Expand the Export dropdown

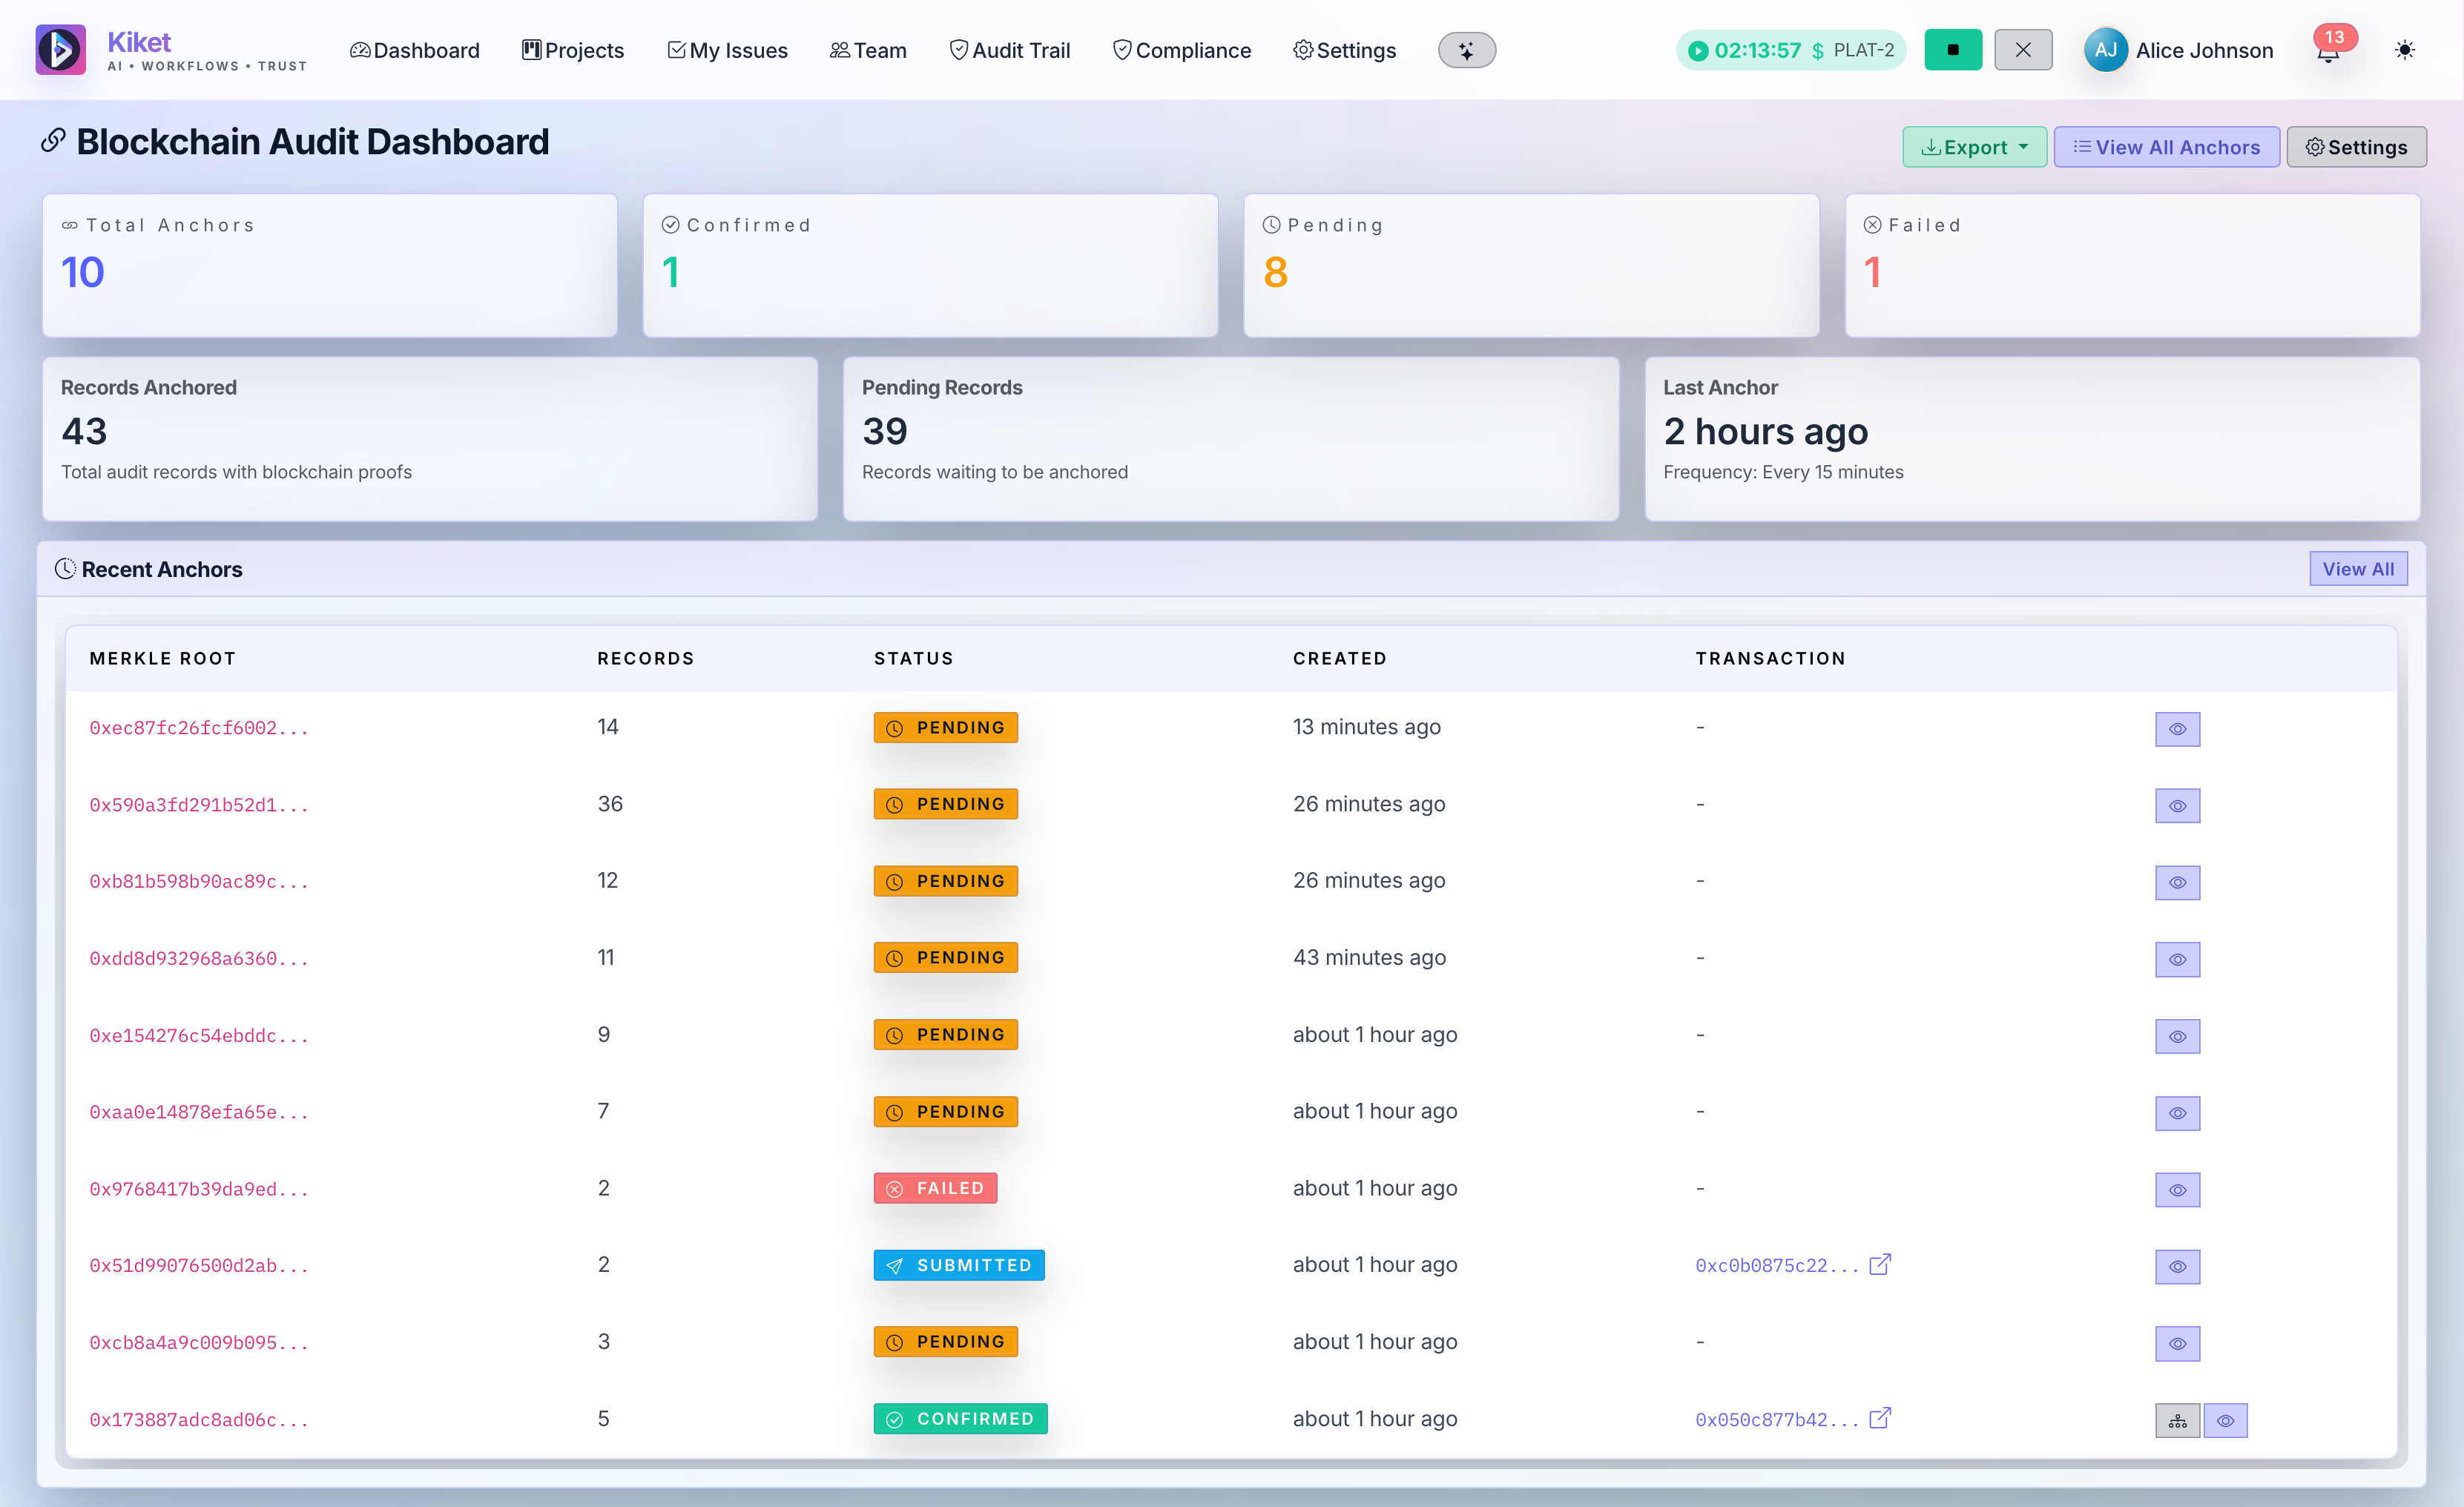[x=1974, y=147]
